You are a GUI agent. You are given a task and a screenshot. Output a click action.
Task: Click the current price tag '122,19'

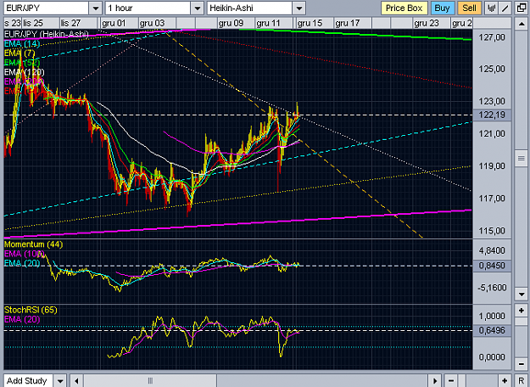point(492,115)
